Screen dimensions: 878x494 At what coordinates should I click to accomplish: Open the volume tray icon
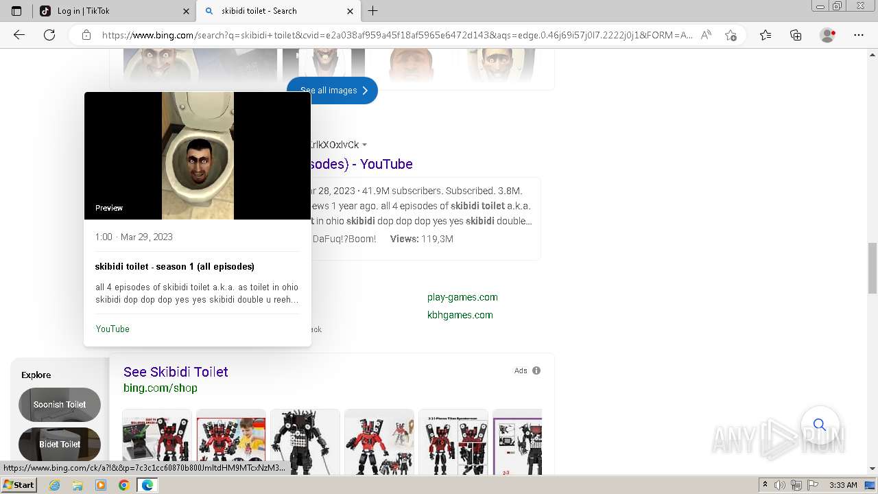tap(781, 485)
